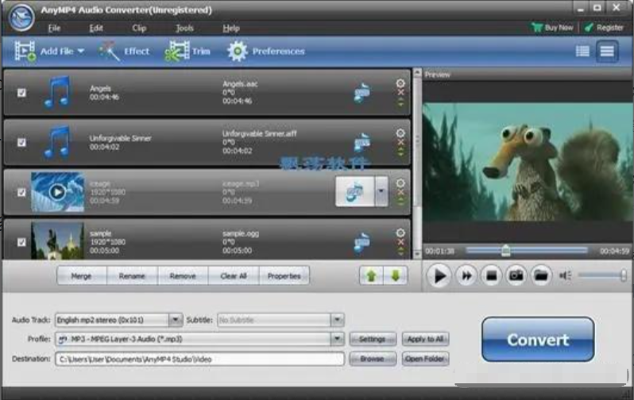Open the Subtitle dropdown
Image resolution: width=634 pixels, height=400 pixels.
point(337,320)
